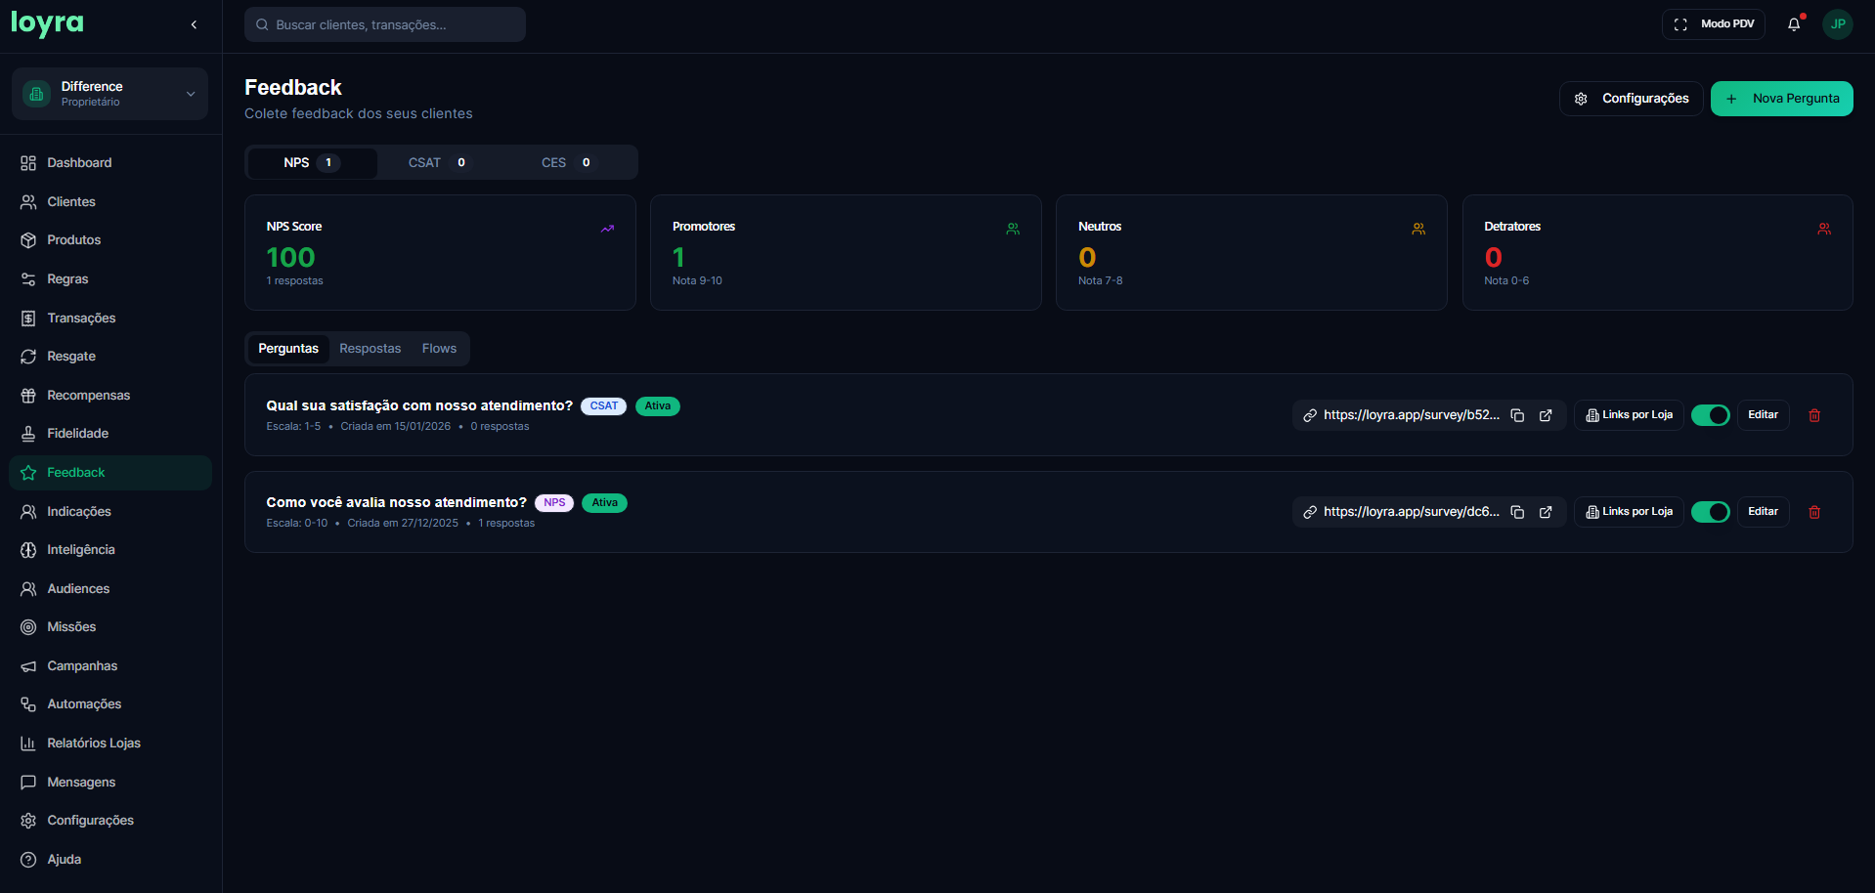Expand the Difference store selector

pyautogui.click(x=109, y=94)
